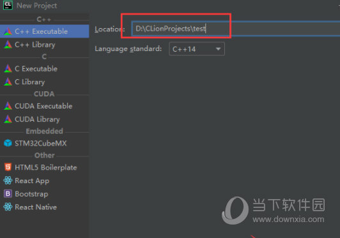Choose the C Executable template
The image size is (340, 238).
click(x=45, y=69)
